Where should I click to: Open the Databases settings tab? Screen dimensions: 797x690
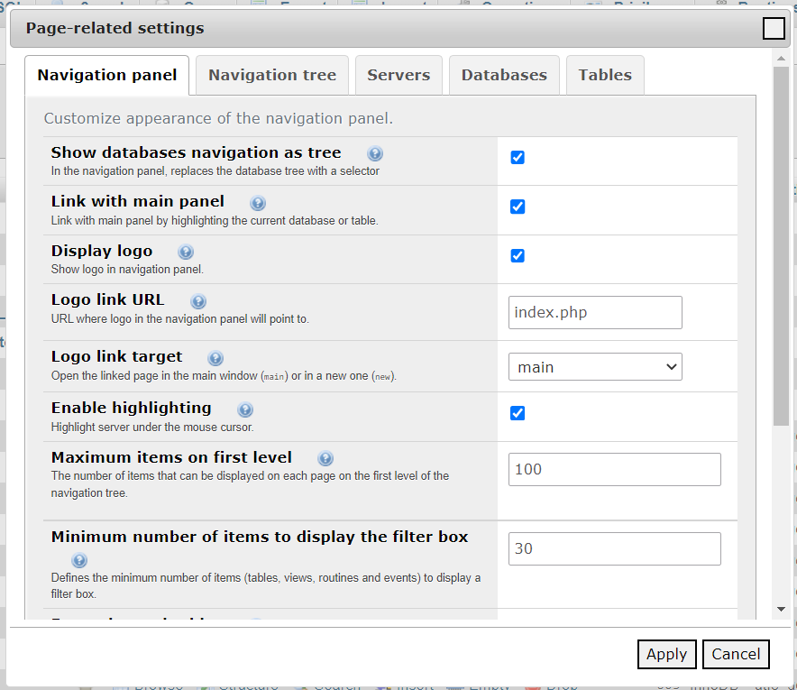coord(504,76)
